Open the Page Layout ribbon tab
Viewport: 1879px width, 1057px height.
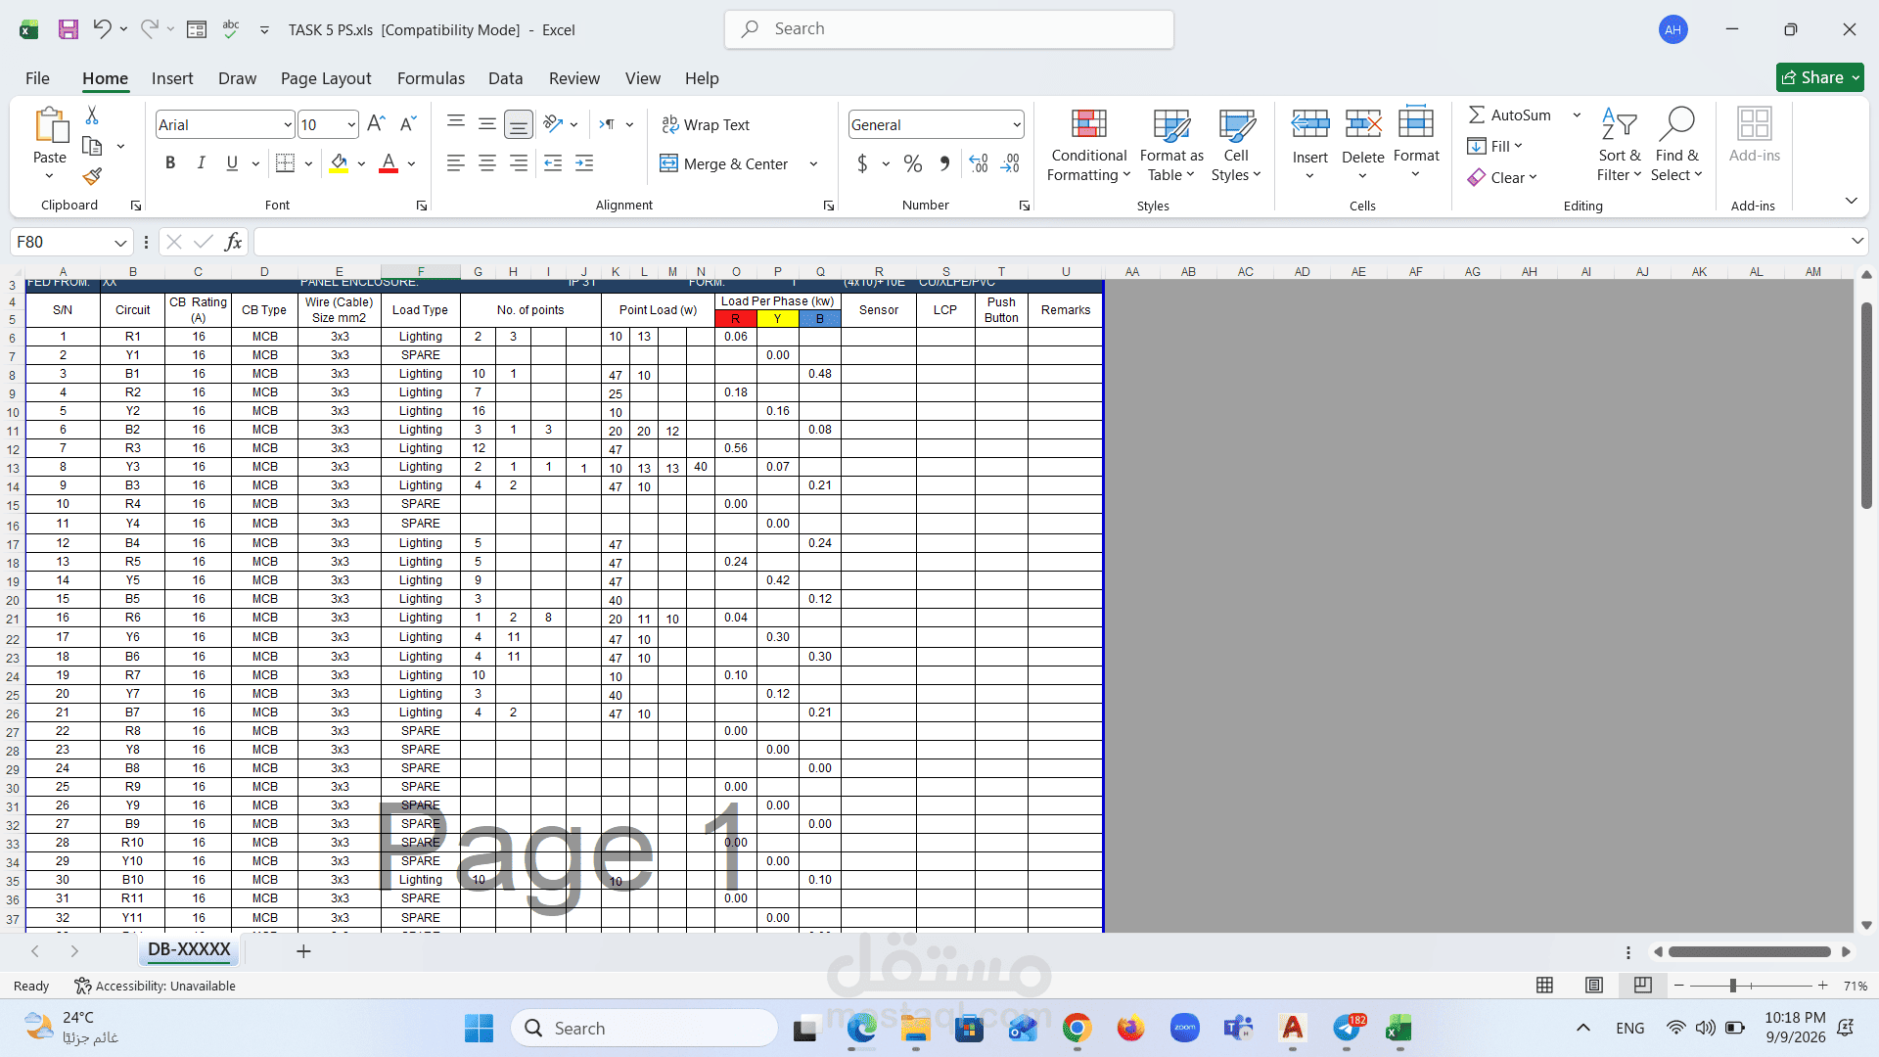pos(326,78)
